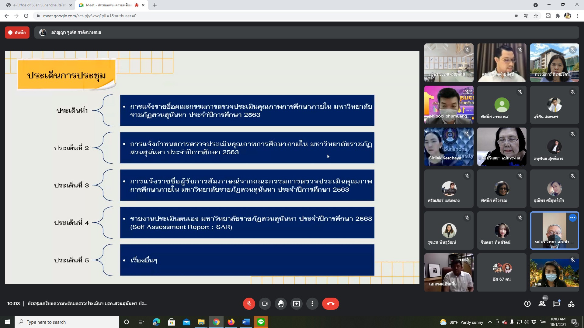Click the browser address bar URL
The height and width of the screenshot is (328, 584).
(x=90, y=16)
